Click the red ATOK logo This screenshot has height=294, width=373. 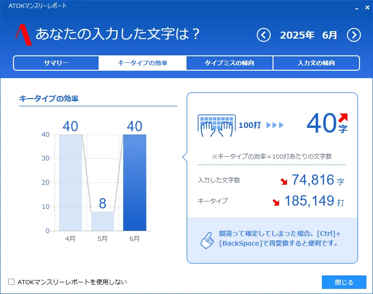coord(24,35)
